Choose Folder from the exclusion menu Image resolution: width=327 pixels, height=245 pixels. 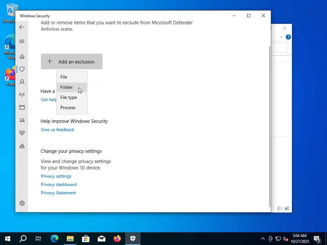(72, 87)
